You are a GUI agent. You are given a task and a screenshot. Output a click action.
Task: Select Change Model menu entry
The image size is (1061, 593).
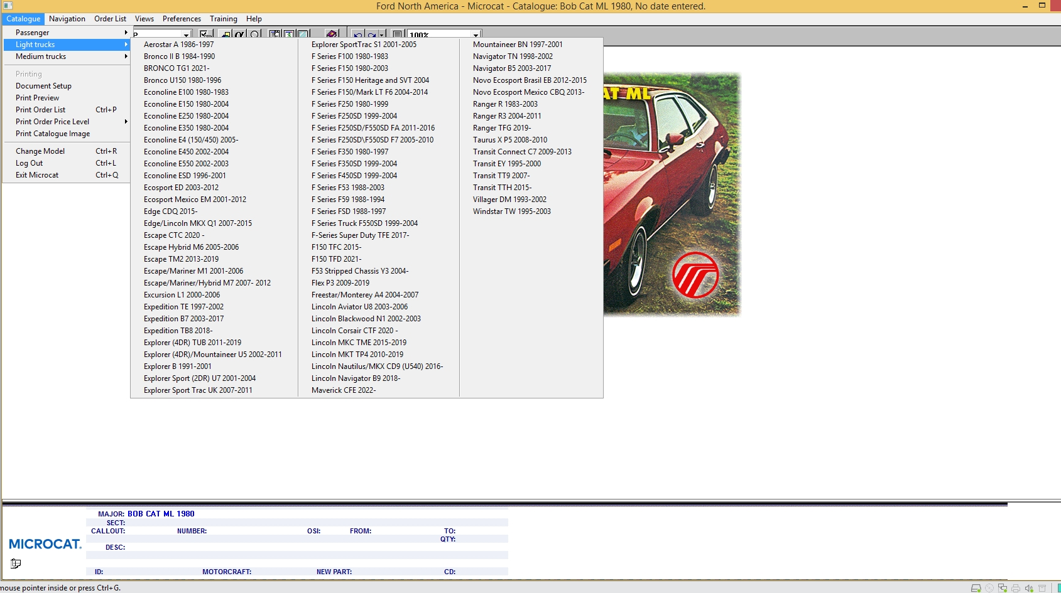67,151
